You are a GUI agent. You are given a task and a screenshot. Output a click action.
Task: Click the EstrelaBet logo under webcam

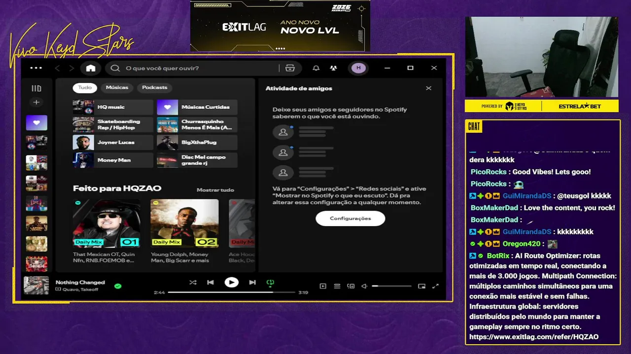tap(580, 106)
